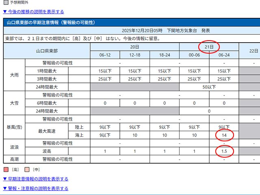Click the 50以下 24-hour rainfall cell
Image resolution: width=260 pixels, height=195 pixels.
(209, 87)
